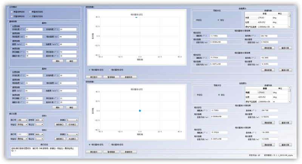
Task: Focus 目标数据2 偏航角 field showing -5.57024
Action: click(x=219, y=132)
